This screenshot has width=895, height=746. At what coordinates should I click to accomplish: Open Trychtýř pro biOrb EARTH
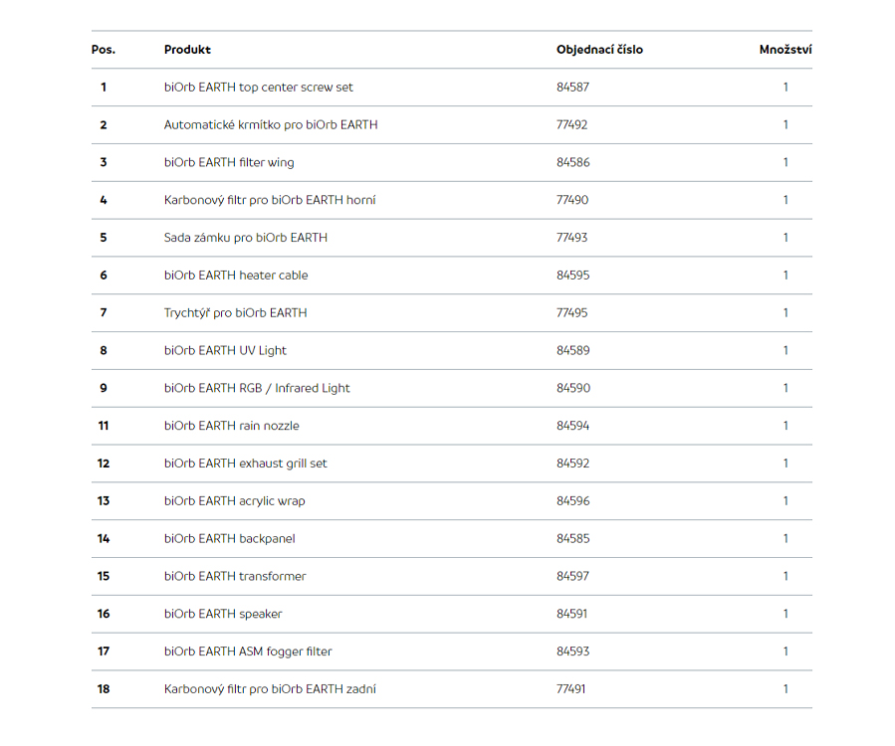235,313
